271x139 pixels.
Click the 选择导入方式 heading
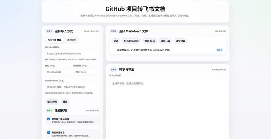coord(64,31)
